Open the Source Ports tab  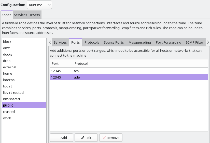pyautogui.click(x=114, y=42)
